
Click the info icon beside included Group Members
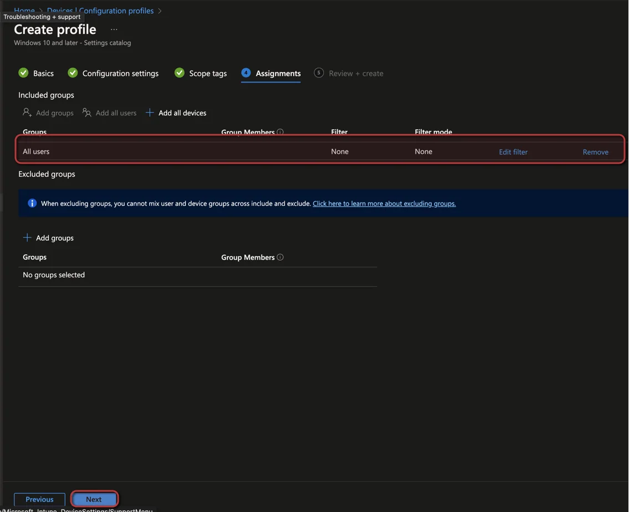click(x=280, y=132)
